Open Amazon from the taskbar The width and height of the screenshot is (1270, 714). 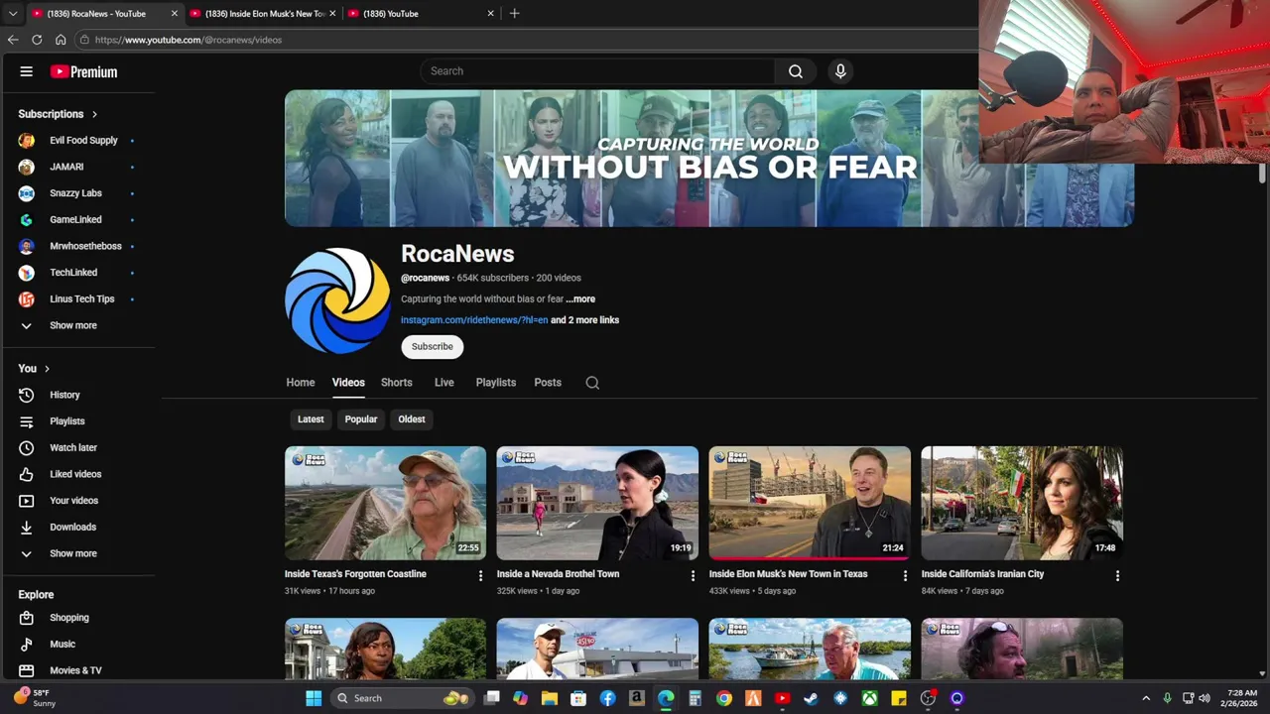click(x=636, y=698)
